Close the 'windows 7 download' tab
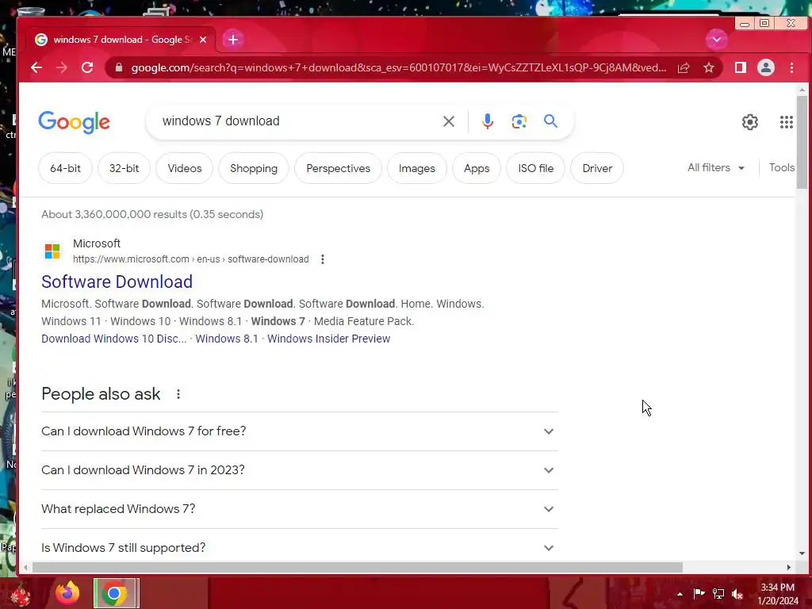The height and width of the screenshot is (609, 812). [203, 40]
